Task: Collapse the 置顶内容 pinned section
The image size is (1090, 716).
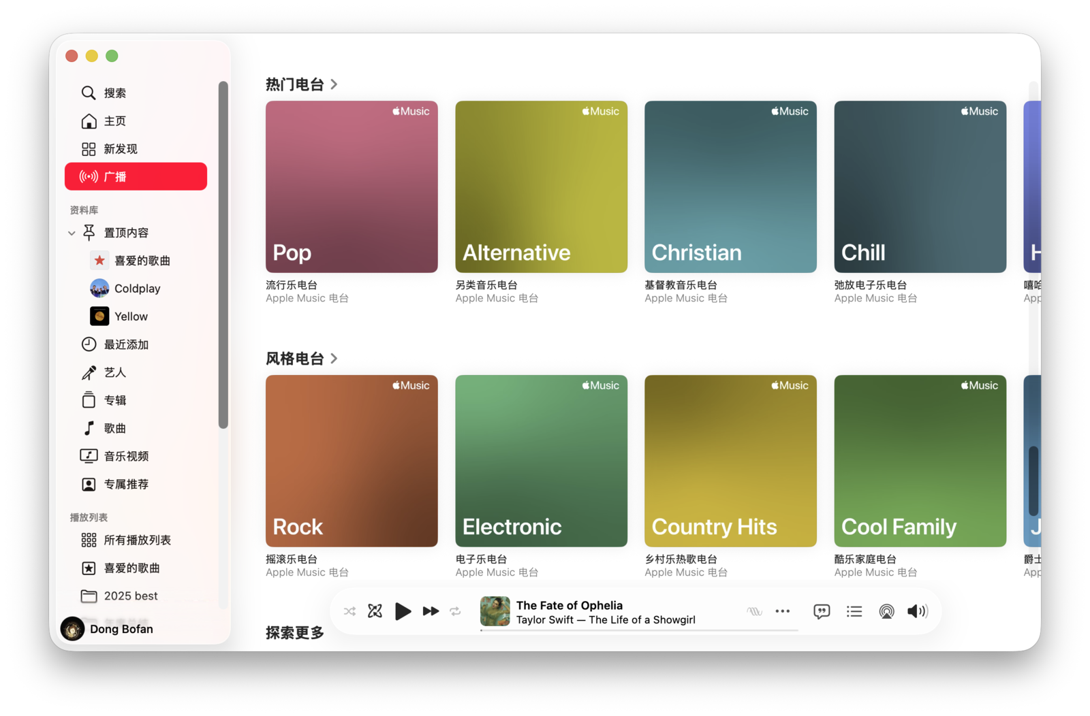Action: pyautogui.click(x=72, y=233)
